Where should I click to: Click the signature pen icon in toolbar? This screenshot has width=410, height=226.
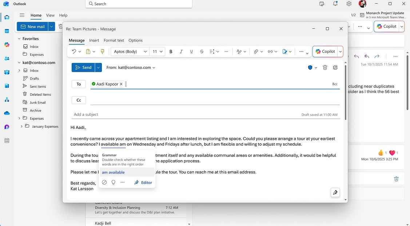coord(285,52)
